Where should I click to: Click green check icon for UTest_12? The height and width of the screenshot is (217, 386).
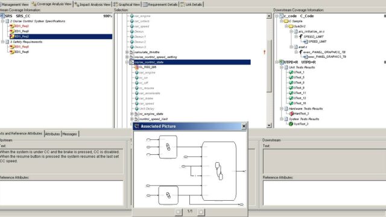[x=291, y=98]
